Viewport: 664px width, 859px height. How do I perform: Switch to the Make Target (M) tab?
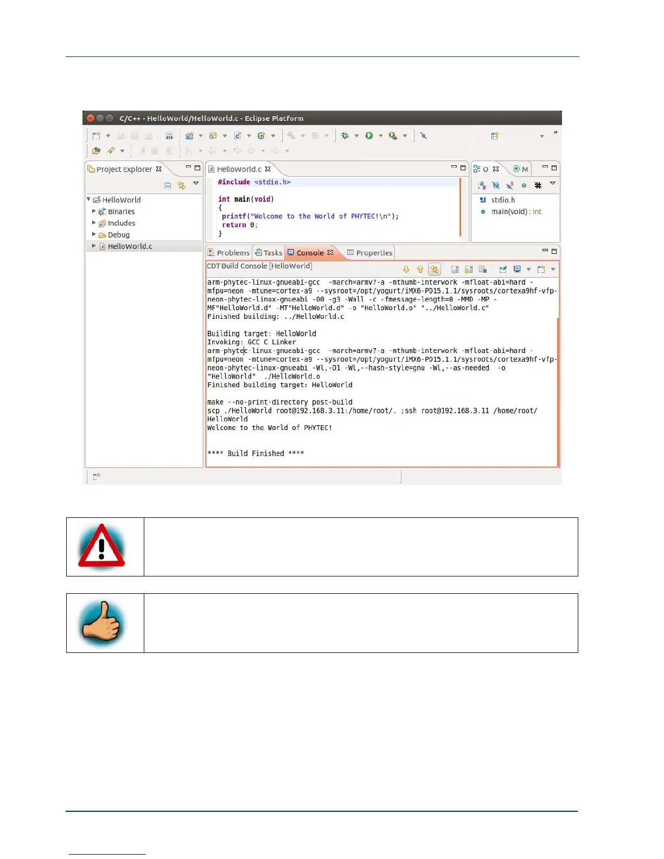coord(521,169)
